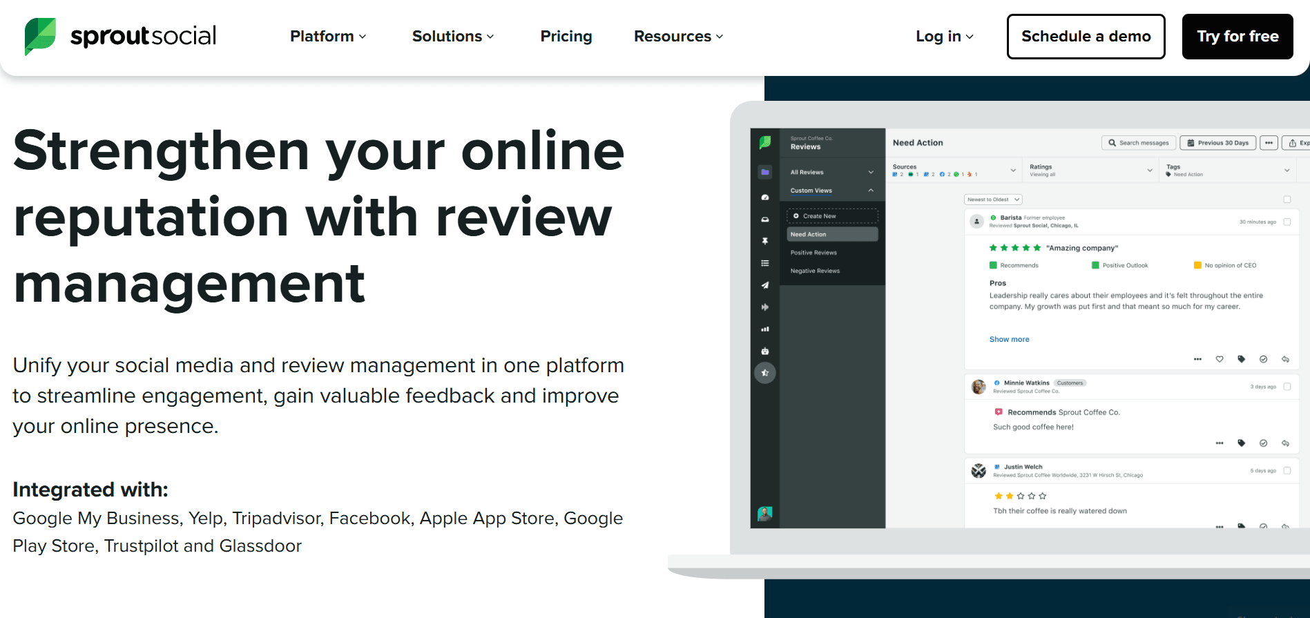Click the green Positive Outlook indicator square
Image resolution: width=1310 pixels, height=618 pixels.
click(x=1095, y=265)
